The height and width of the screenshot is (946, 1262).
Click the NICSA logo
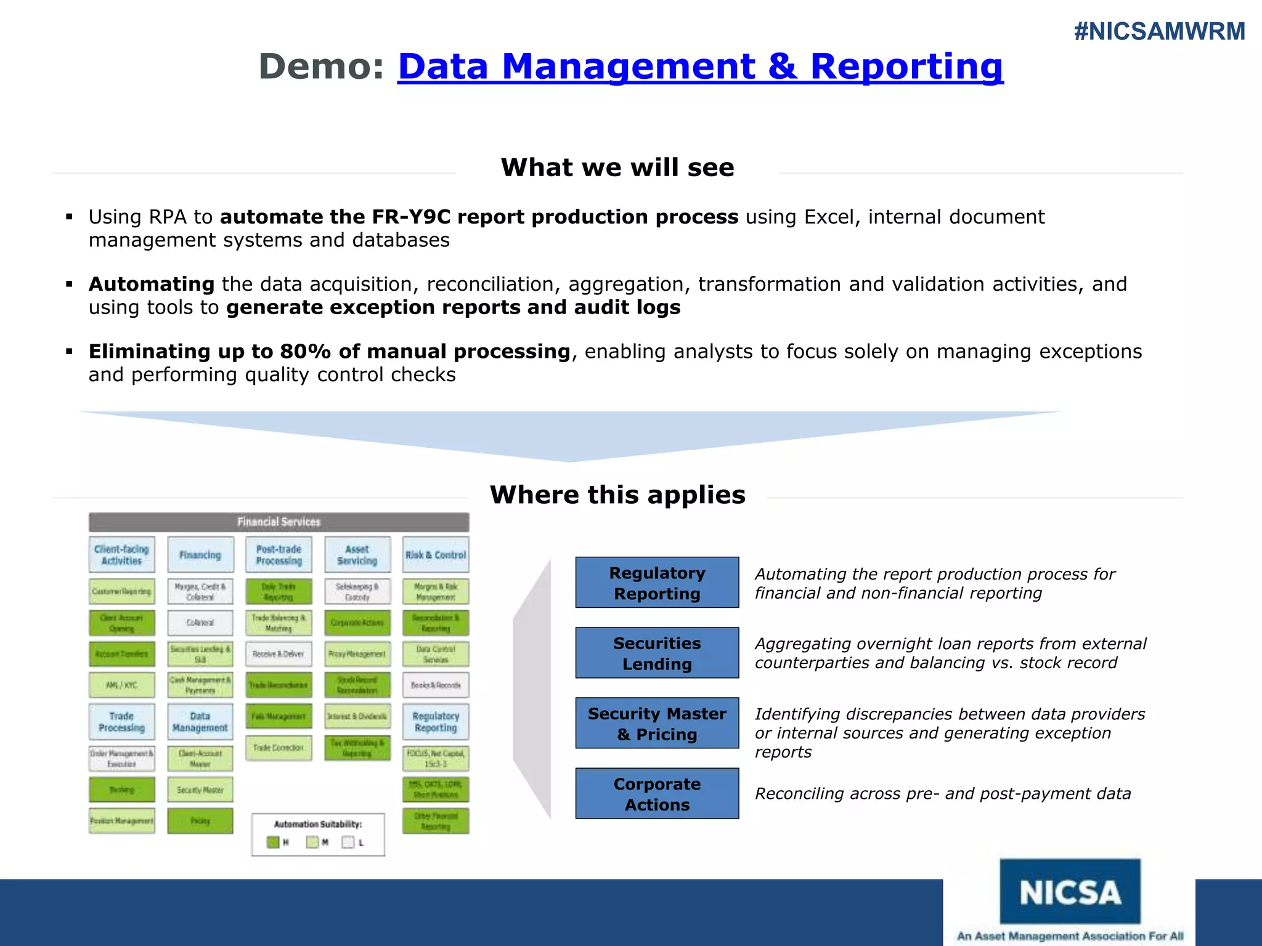point(1070,892)
